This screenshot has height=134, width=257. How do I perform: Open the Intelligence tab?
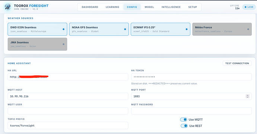click(171, 7)
